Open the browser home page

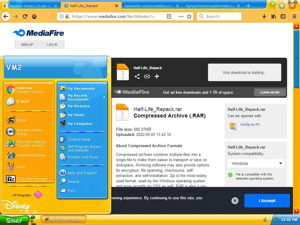(x=34, y=16)
